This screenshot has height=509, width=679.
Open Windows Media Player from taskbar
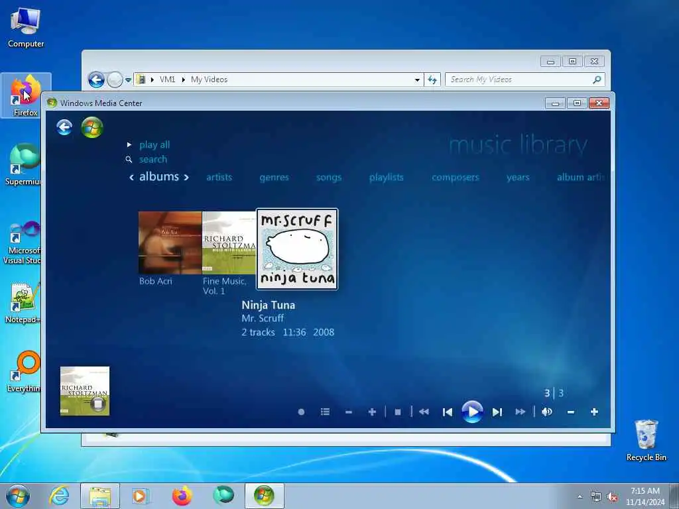[x=140, y=496]
